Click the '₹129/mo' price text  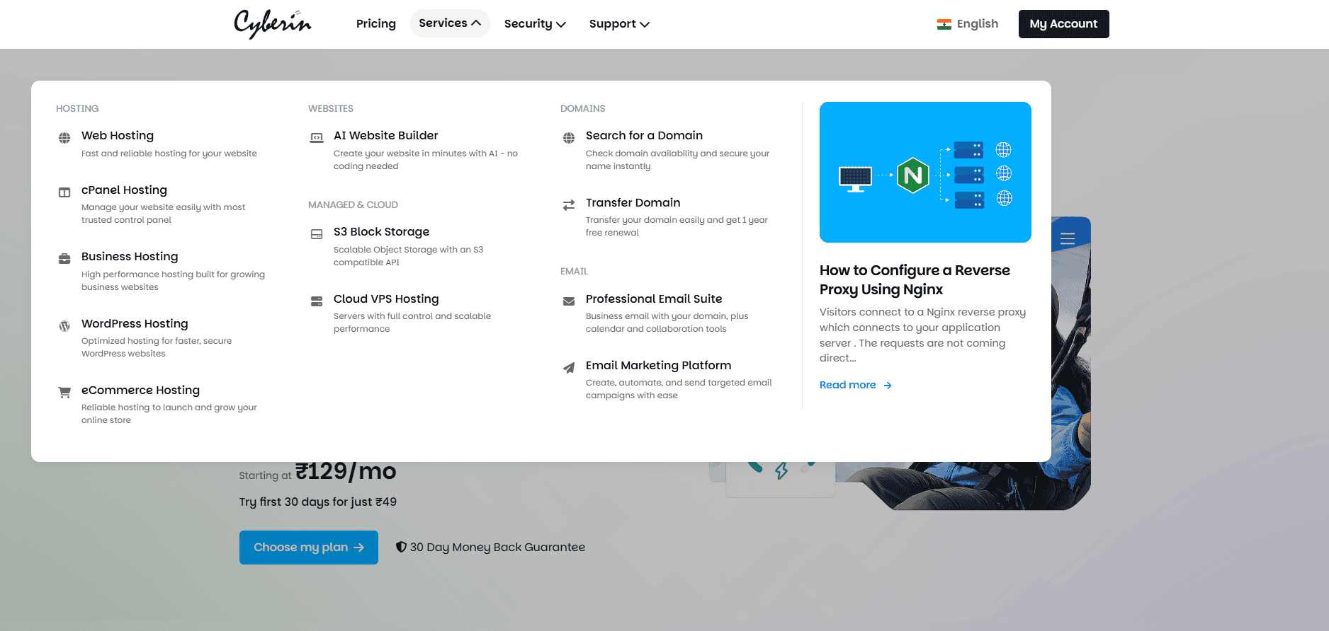pos(346,472)
